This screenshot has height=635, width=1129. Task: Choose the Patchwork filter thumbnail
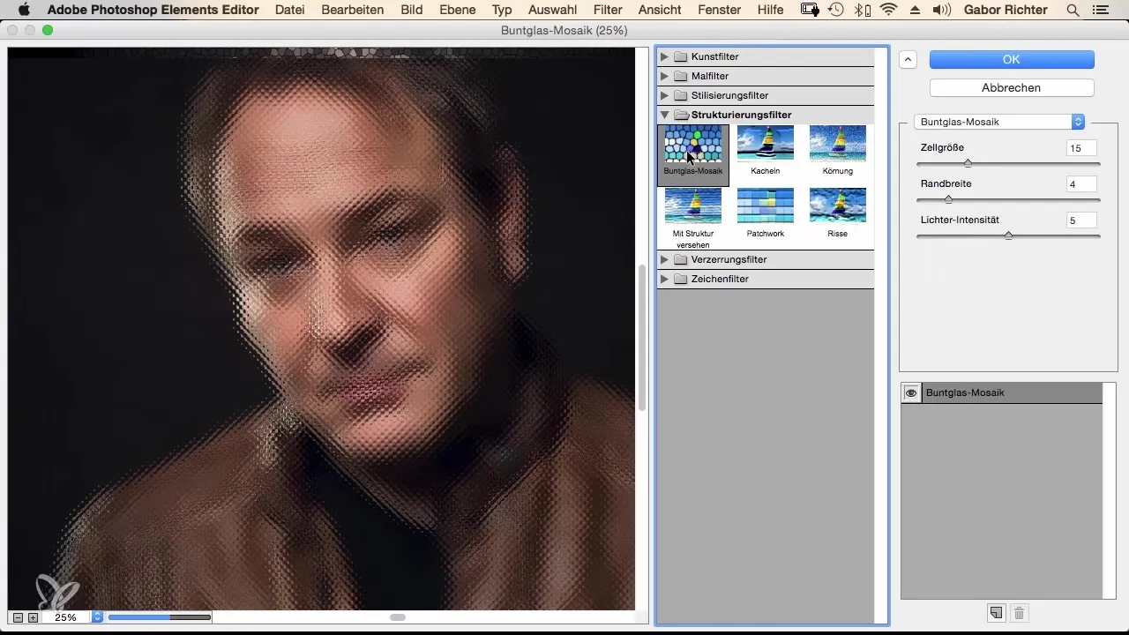click(x=765, y=213)
